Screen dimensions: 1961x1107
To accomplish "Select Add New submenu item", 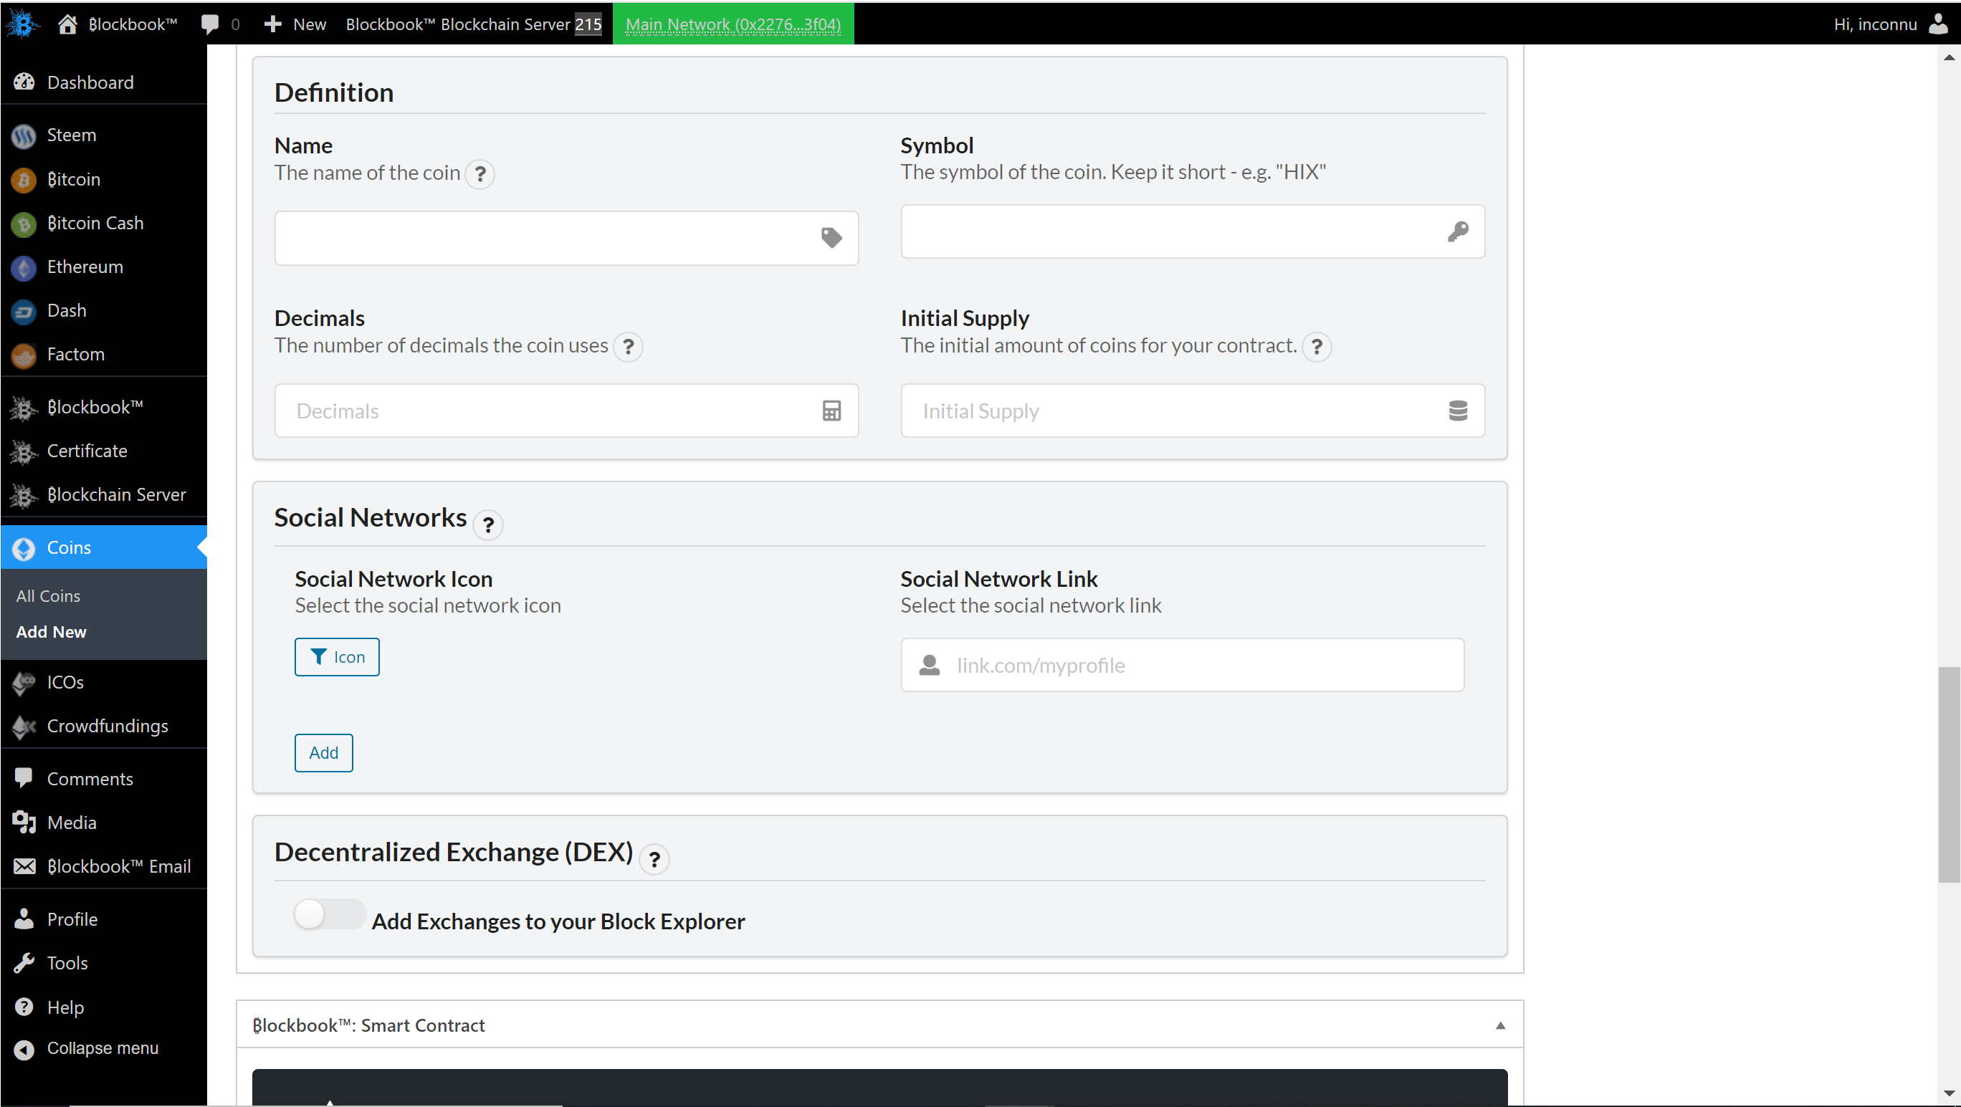I will [x=51, y=632].
